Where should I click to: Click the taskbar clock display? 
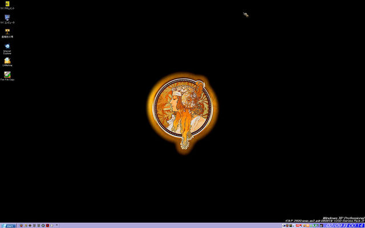click(x=344, y=226)
